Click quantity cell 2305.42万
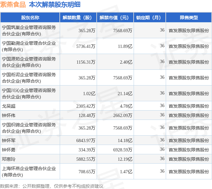Viewport: 212px width, 189px height. [x=86, y=106]
